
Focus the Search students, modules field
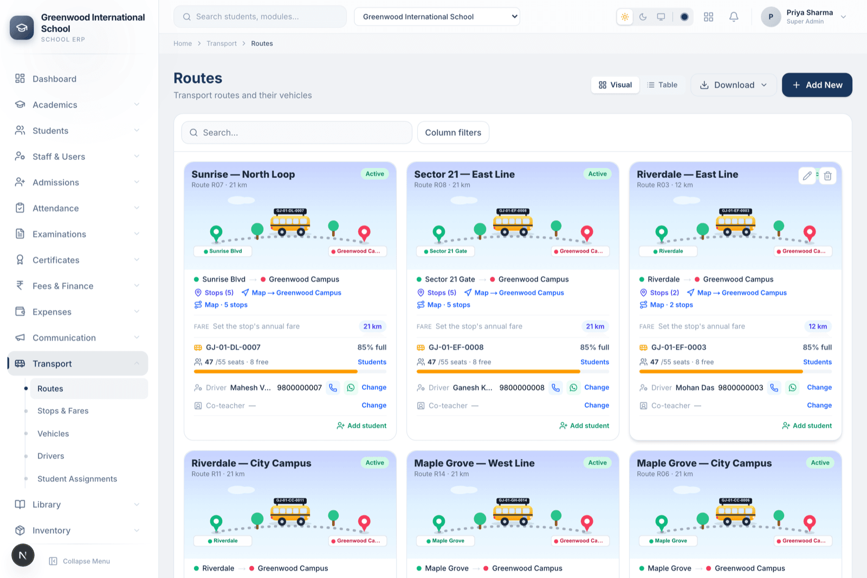(260, 17)
